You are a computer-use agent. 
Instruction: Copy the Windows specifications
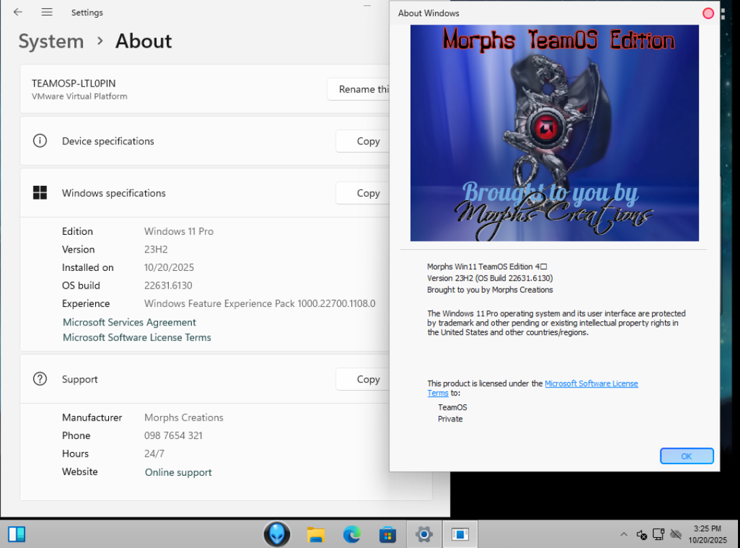pos(368,193)
